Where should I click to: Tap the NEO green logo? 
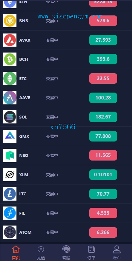click(x=10, y=155)
